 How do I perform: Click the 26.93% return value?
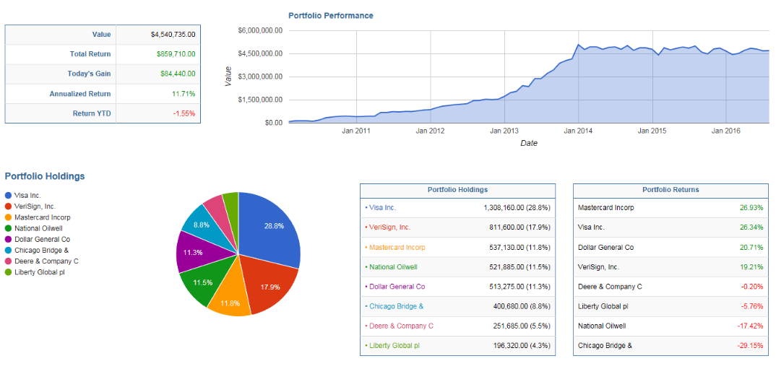point(752,208)
